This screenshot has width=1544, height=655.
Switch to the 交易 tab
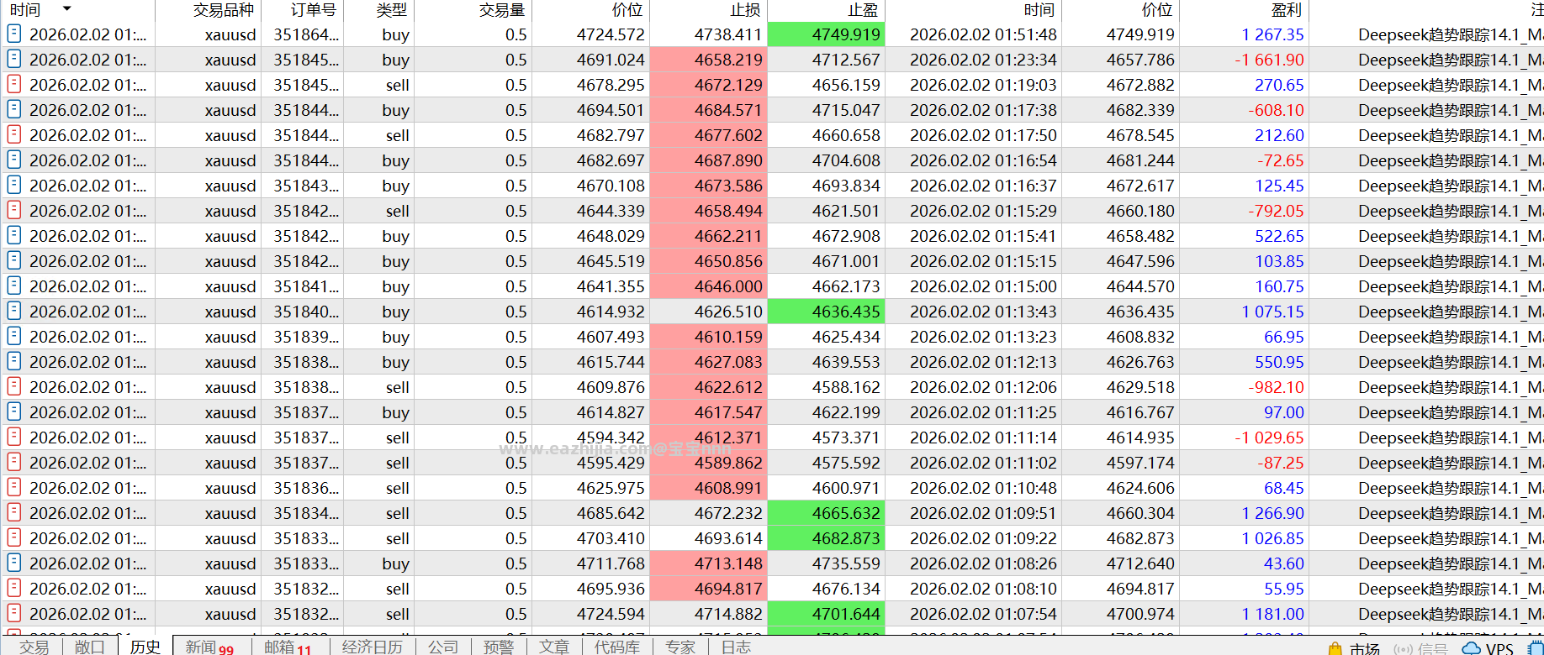[34, 646]
